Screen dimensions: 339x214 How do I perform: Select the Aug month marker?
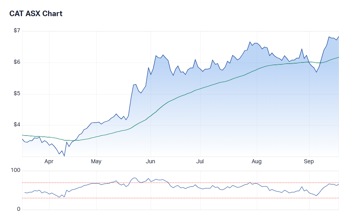[x=256, y=161]
